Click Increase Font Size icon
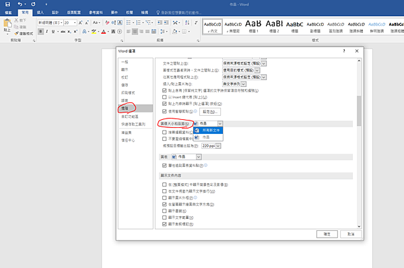The height and width of the screenshot is (268, 404). 81,23
